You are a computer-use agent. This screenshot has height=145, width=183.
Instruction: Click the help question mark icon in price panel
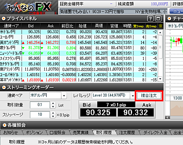[x=150, y=19]
